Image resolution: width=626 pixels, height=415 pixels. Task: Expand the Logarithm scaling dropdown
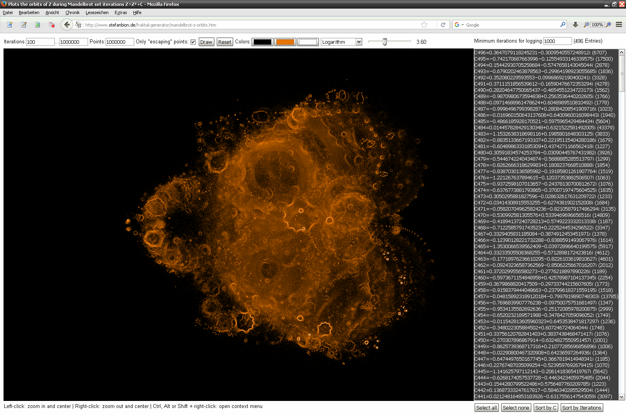358,42
